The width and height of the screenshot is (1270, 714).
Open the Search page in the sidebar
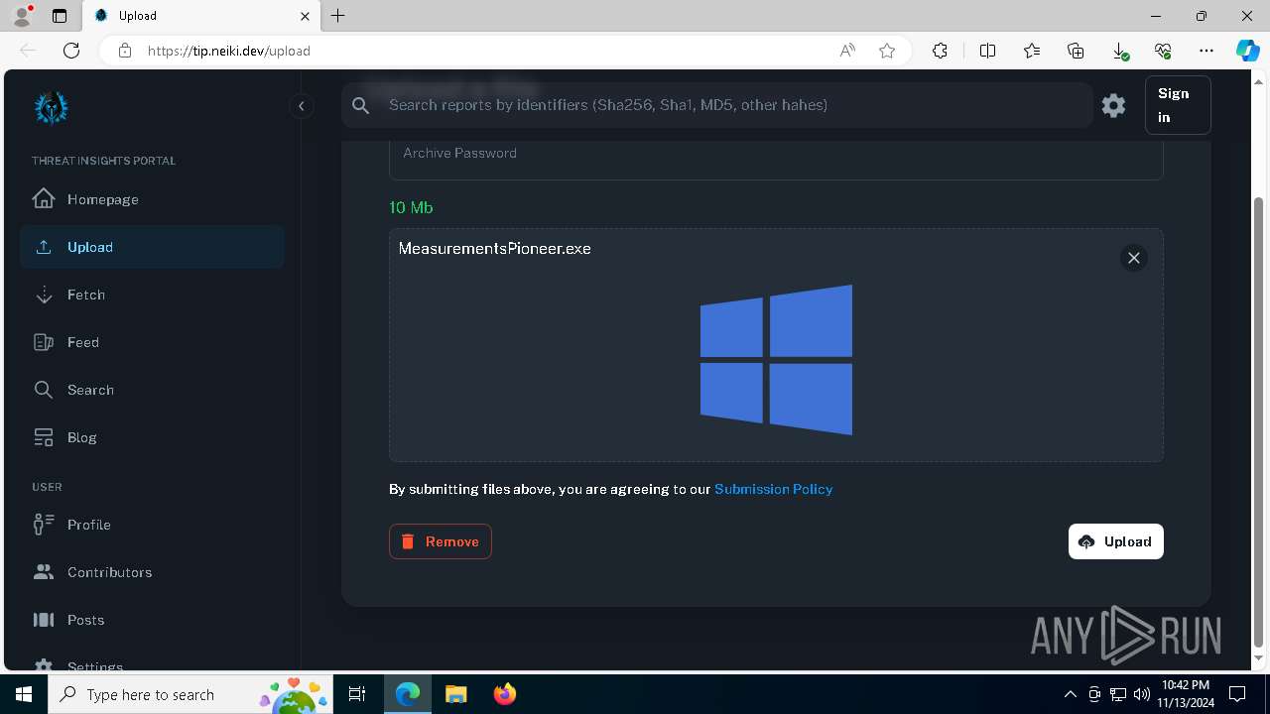[152, 390]
